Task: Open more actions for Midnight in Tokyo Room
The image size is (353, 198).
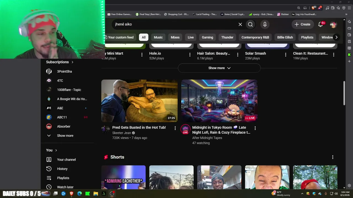Action: (255, 128)
